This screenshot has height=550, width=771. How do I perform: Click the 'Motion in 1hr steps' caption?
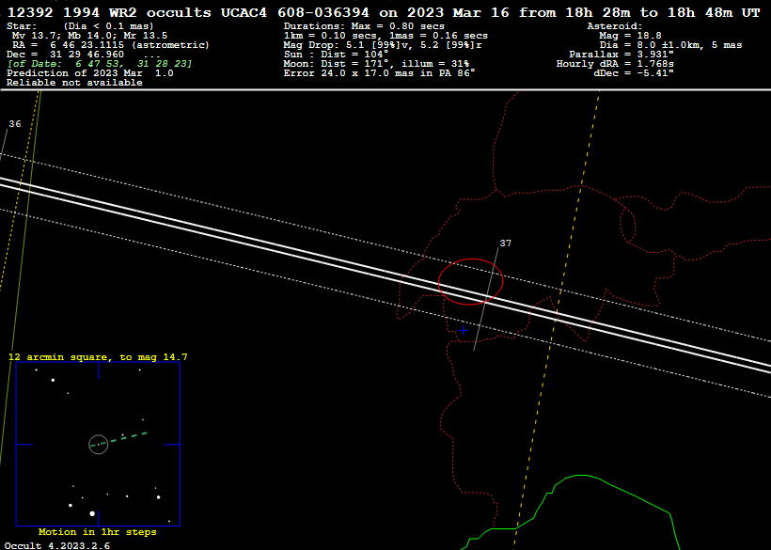(98, 532)
